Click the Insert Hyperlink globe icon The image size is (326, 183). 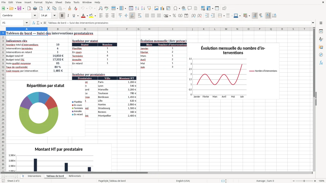(184, 8)
